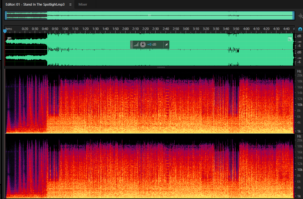Open the Editor panel menu icon
303x199 pixels.
click(70, 4)
